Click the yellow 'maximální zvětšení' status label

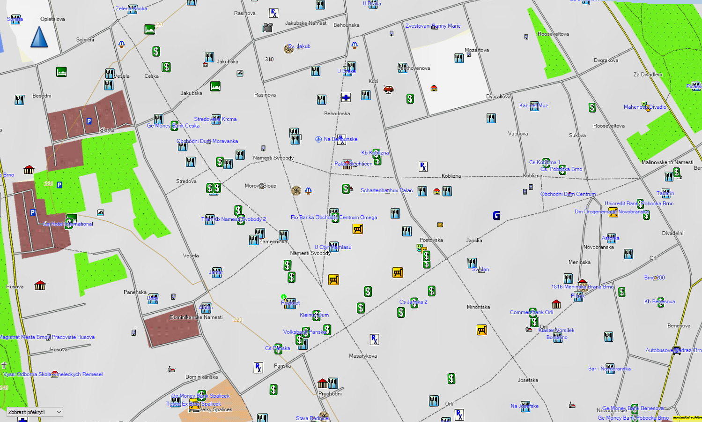(x=687, y=418)
